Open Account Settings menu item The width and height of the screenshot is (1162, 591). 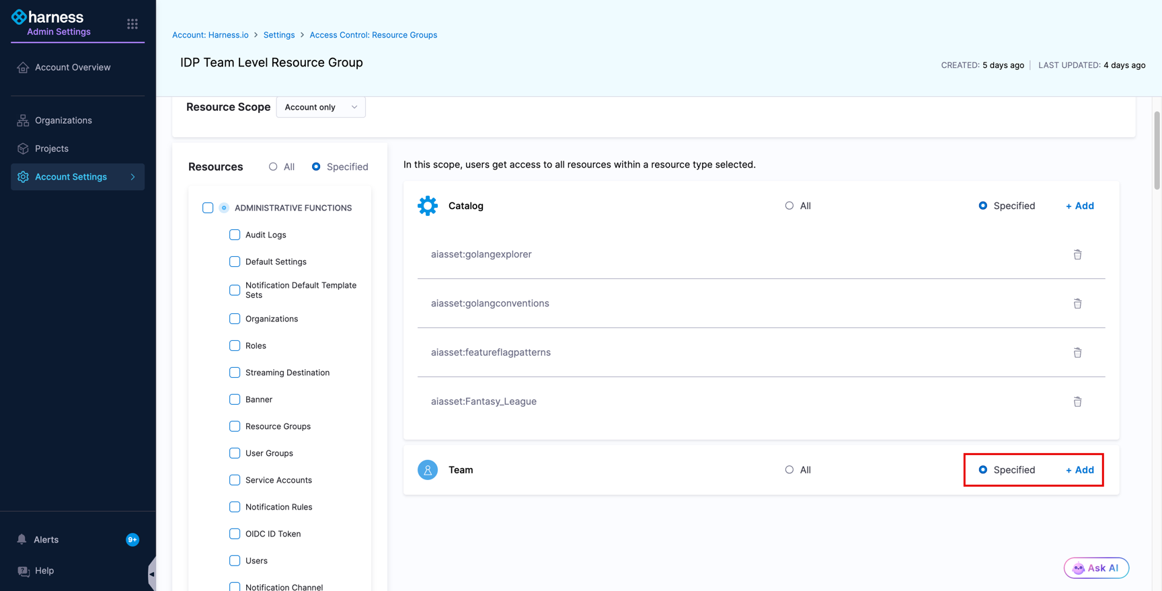pyautogui.click(x=77, y=177)
